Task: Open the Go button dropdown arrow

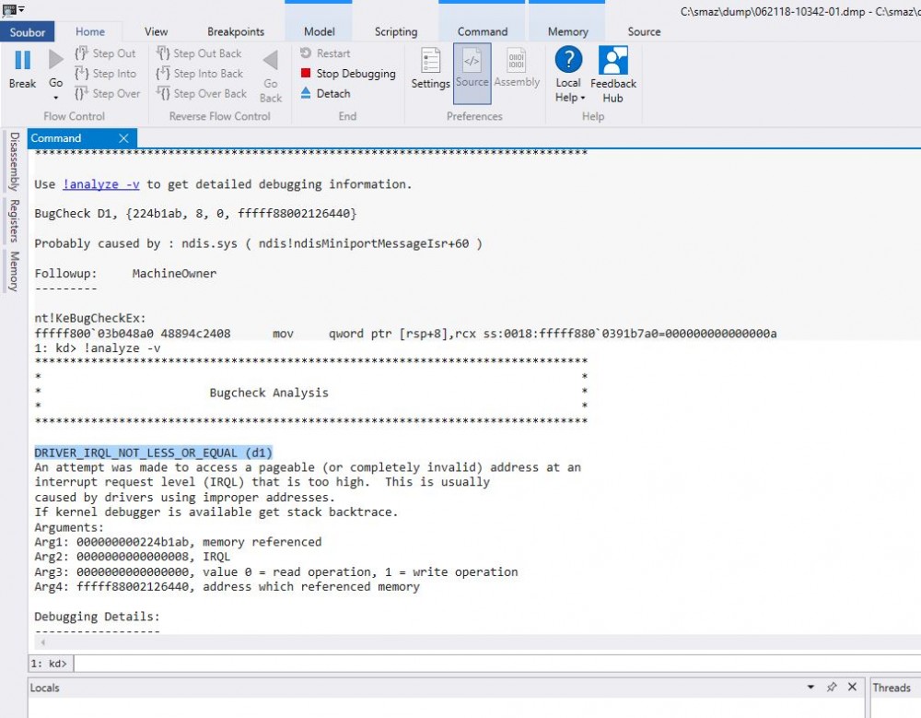Action: (55, 98)
